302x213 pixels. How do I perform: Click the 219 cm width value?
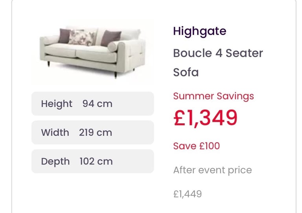click(95, 133)
